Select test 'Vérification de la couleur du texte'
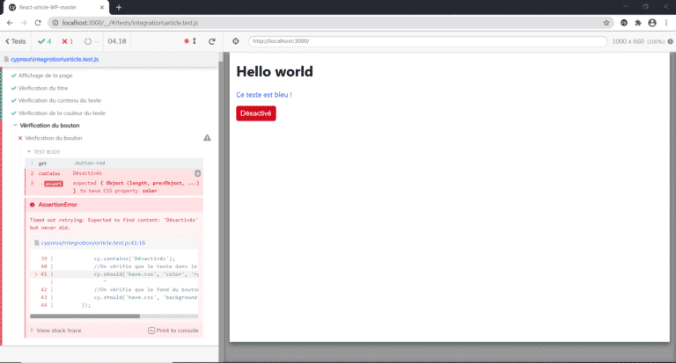This screenshot has width=676, height=363. (x=62, y=113)
